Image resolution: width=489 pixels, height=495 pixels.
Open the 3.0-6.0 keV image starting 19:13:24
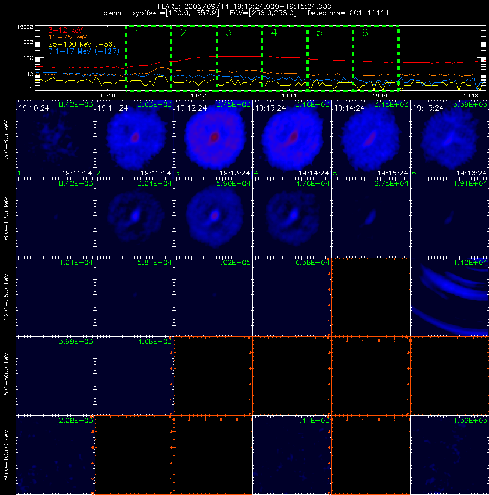coord(292,139)
